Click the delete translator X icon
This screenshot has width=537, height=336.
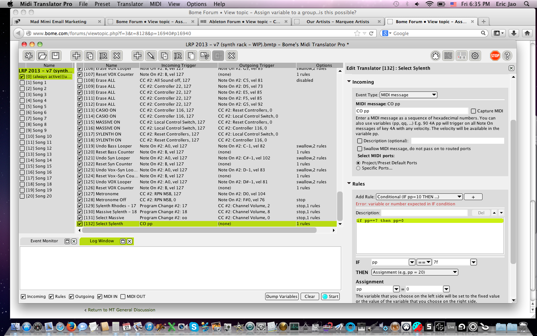coord(232,56)
